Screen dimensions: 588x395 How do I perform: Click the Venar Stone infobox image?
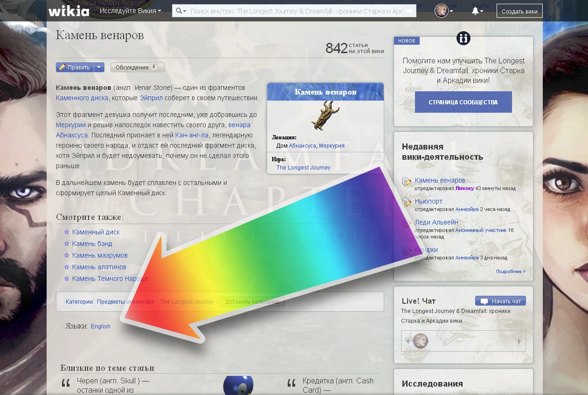pos(325,116)
